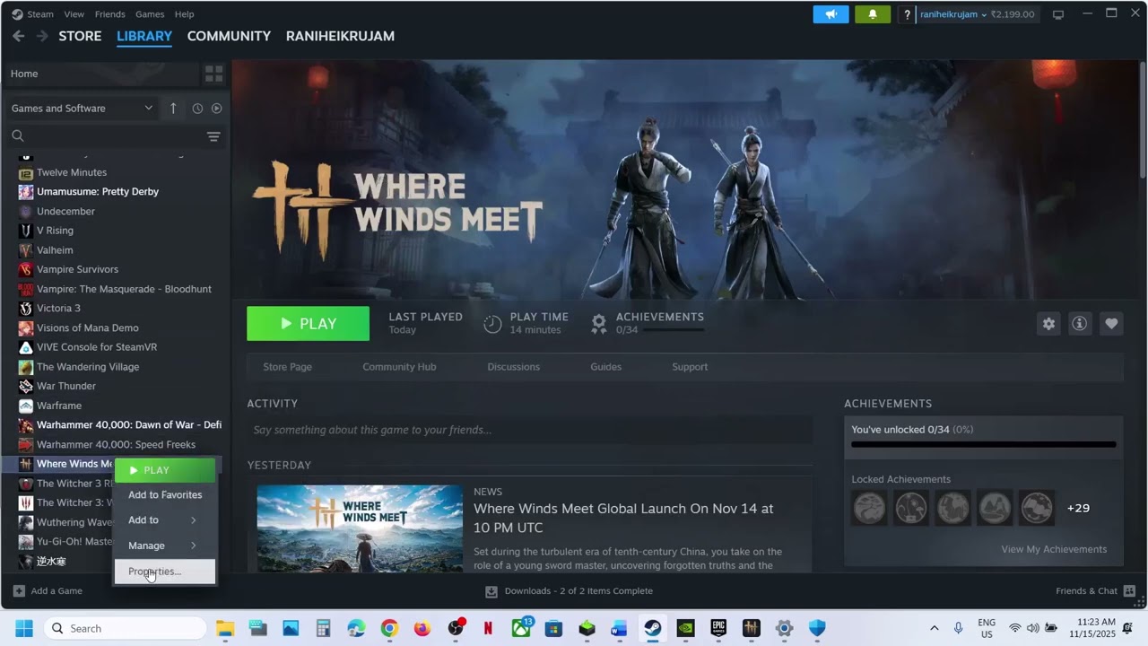The height and width of the screenshot is (646, 1148).
Task: Select Valheim in the library list
Action: 55,250
